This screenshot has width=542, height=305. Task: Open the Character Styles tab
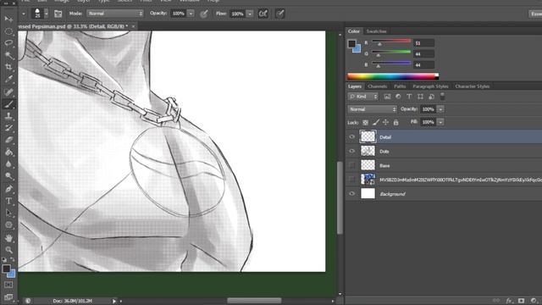tap(473, 86)
